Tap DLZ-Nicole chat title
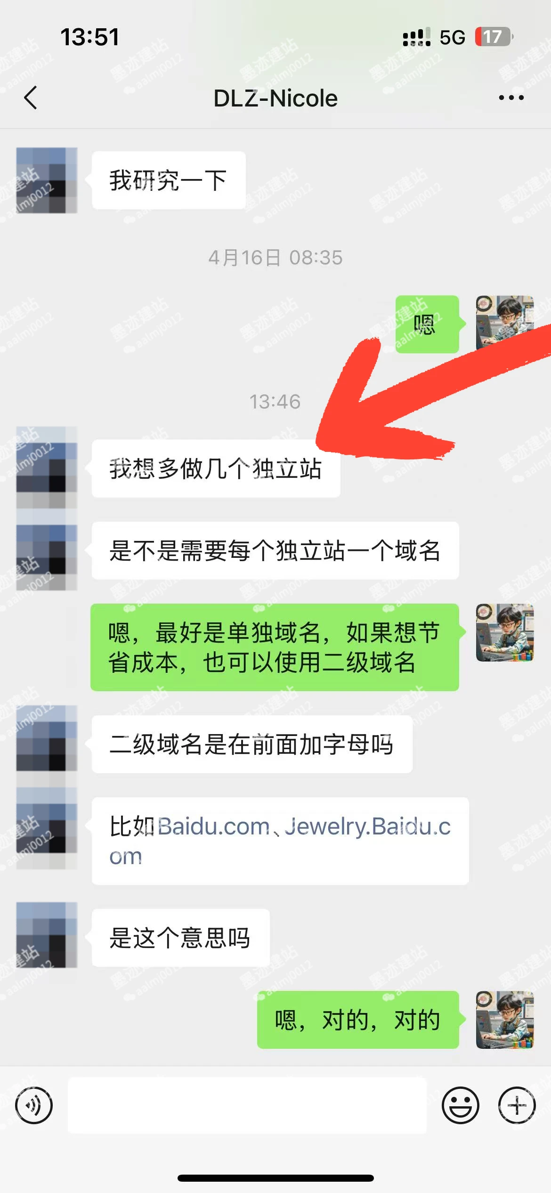 coord(275,98)
